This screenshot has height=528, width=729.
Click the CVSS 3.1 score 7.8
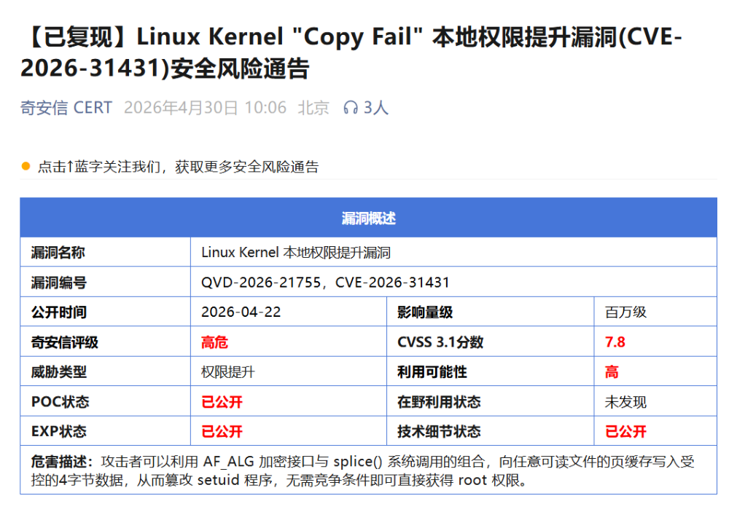tap(617, 342)
